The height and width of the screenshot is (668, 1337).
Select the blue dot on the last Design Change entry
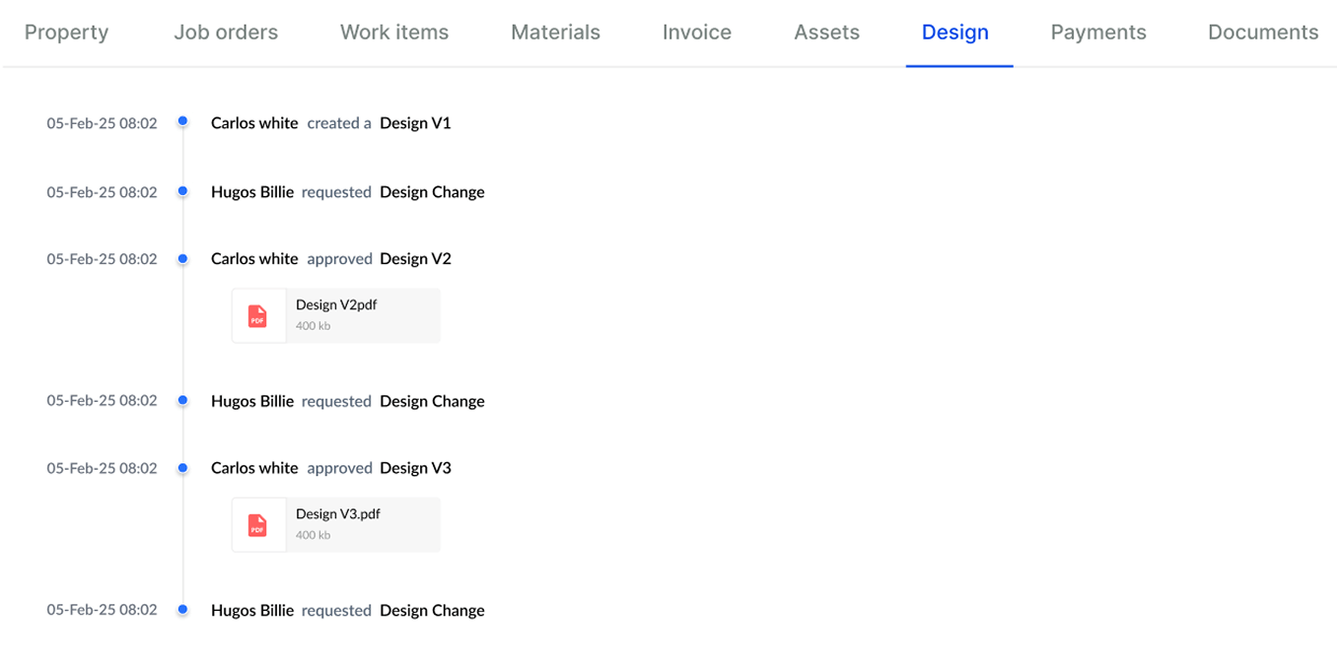tap(183, 610)
